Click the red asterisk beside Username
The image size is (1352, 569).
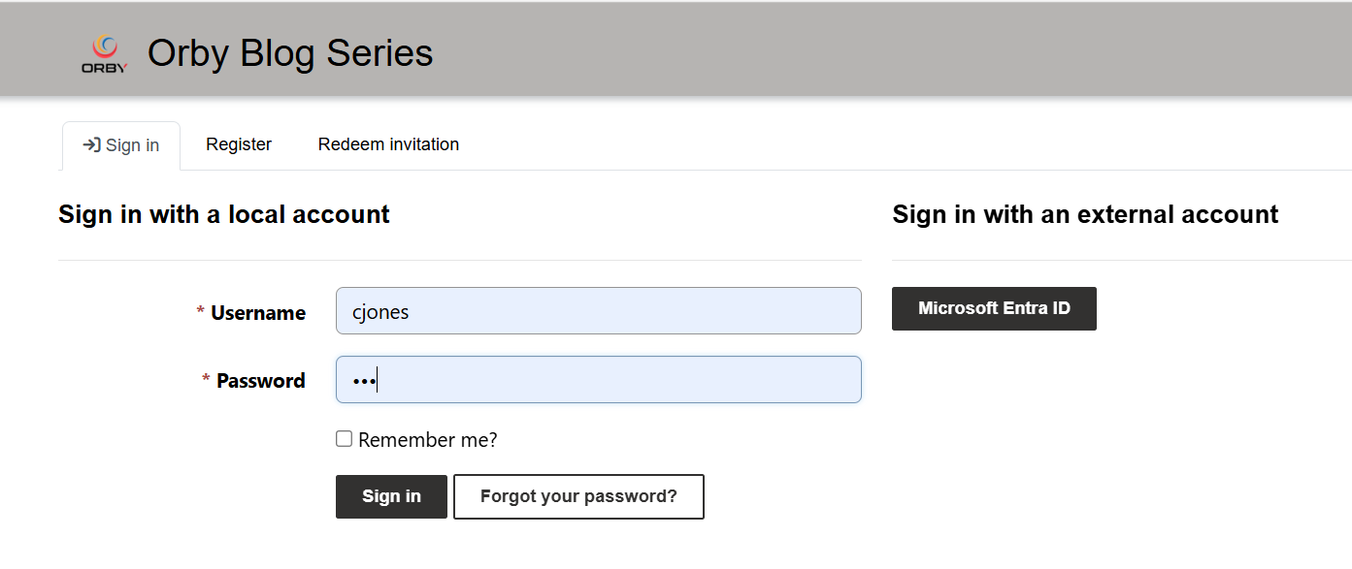coord(201,311)
